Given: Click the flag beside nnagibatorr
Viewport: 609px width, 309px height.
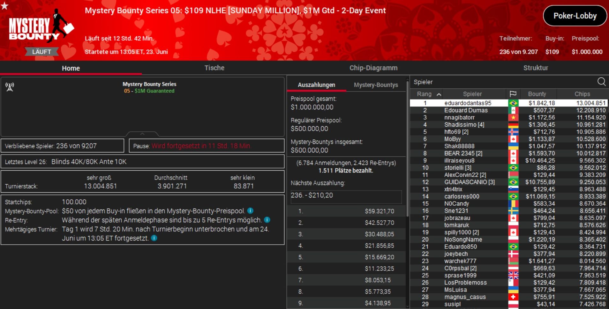Looking at the screenshot, I should pos(513,117).
